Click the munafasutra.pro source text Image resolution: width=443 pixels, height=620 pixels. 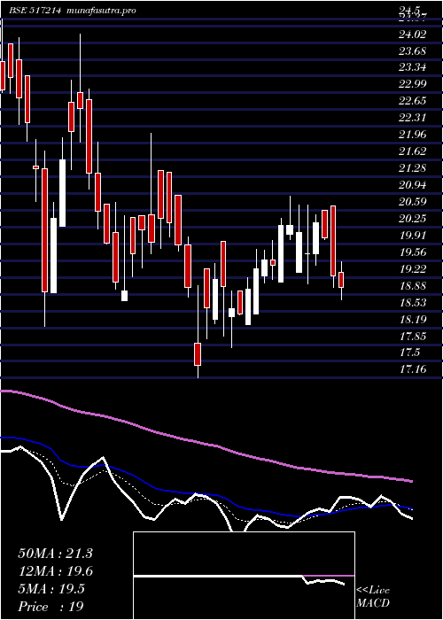click(x=102, y=11)
